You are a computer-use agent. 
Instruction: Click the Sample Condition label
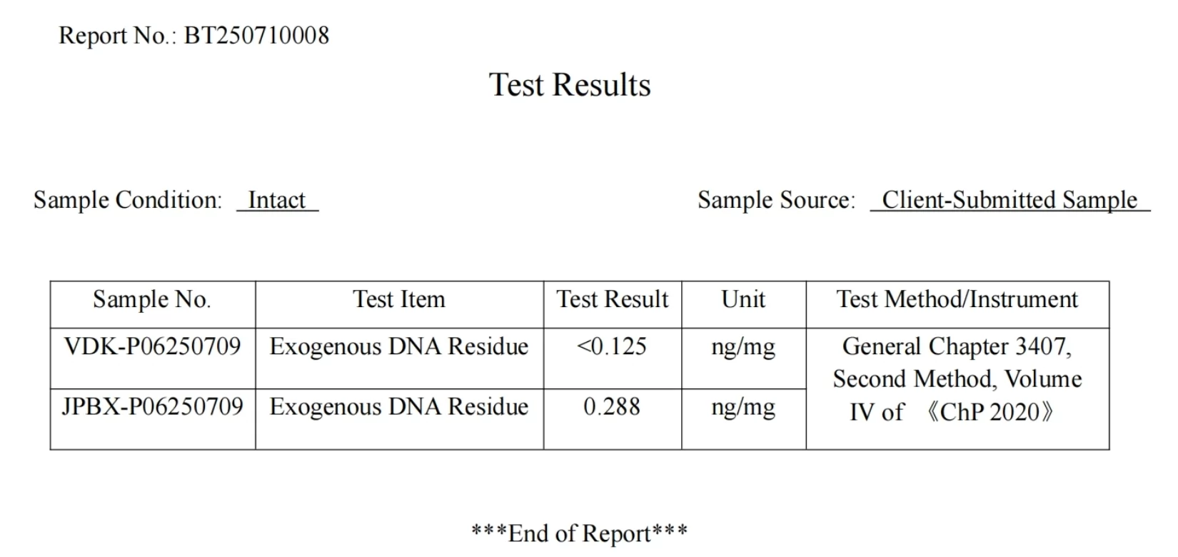click(x=128, y=200)
